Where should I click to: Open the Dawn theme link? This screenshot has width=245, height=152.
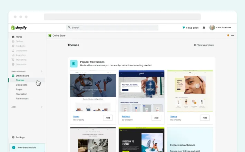pyautogui.click(x=76, y=116)
